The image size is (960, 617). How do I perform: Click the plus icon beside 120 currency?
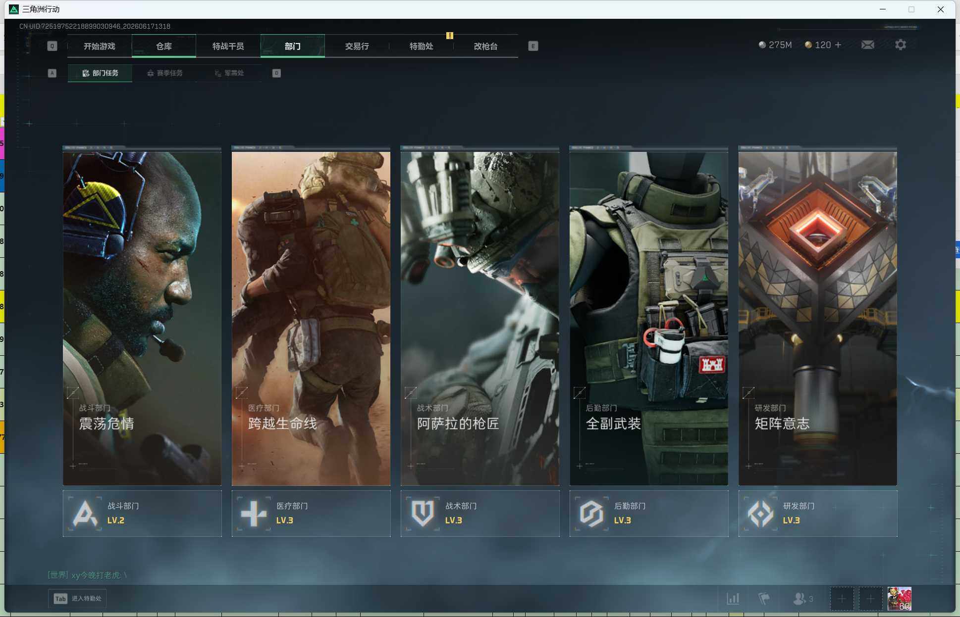point(838,45)
